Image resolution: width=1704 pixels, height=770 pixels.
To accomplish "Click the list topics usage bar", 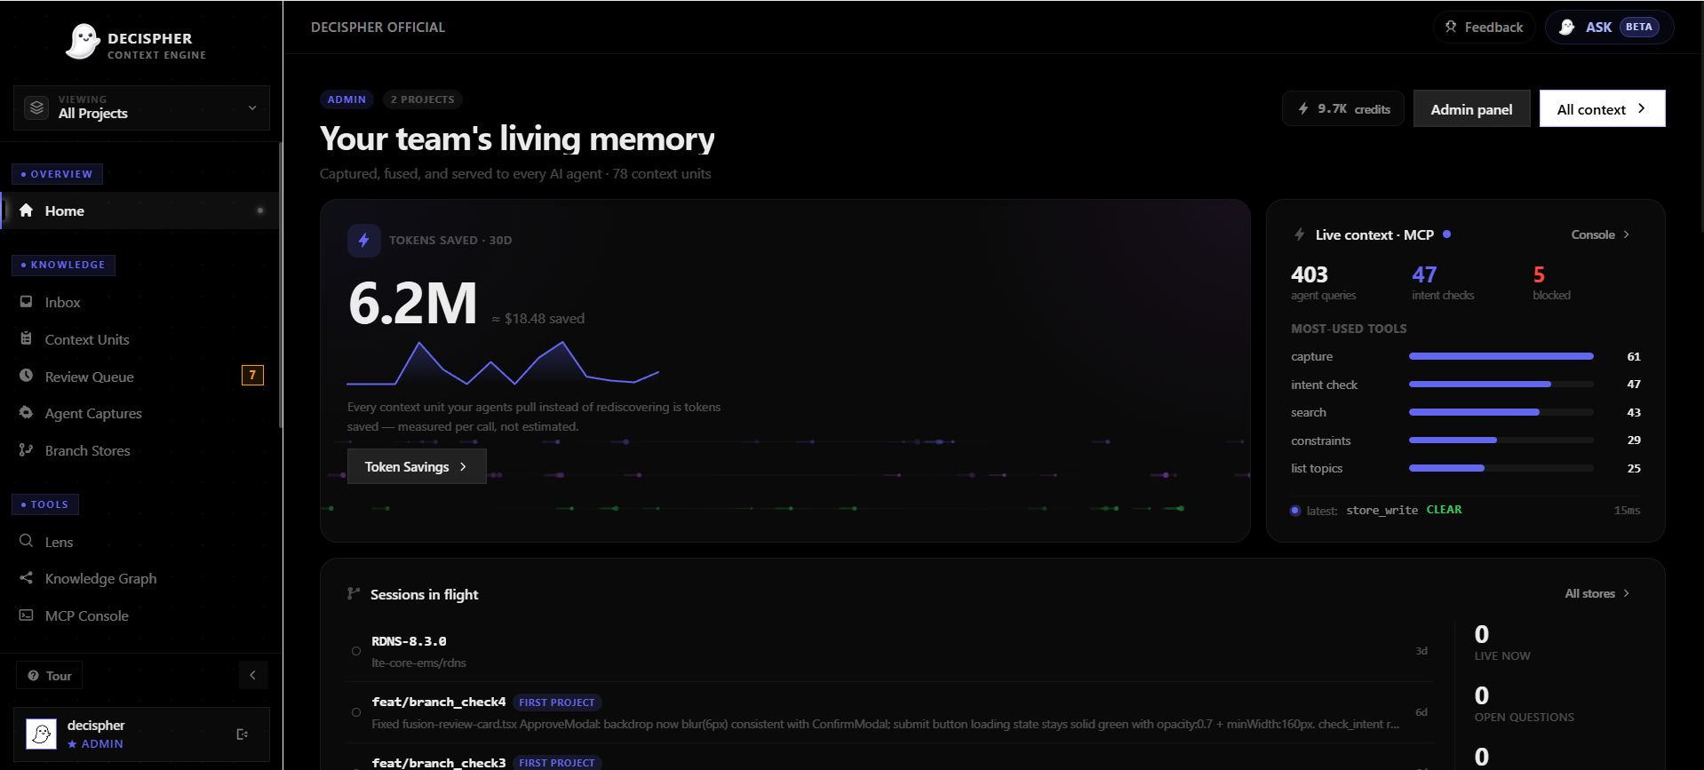I will coord(1501,468).
